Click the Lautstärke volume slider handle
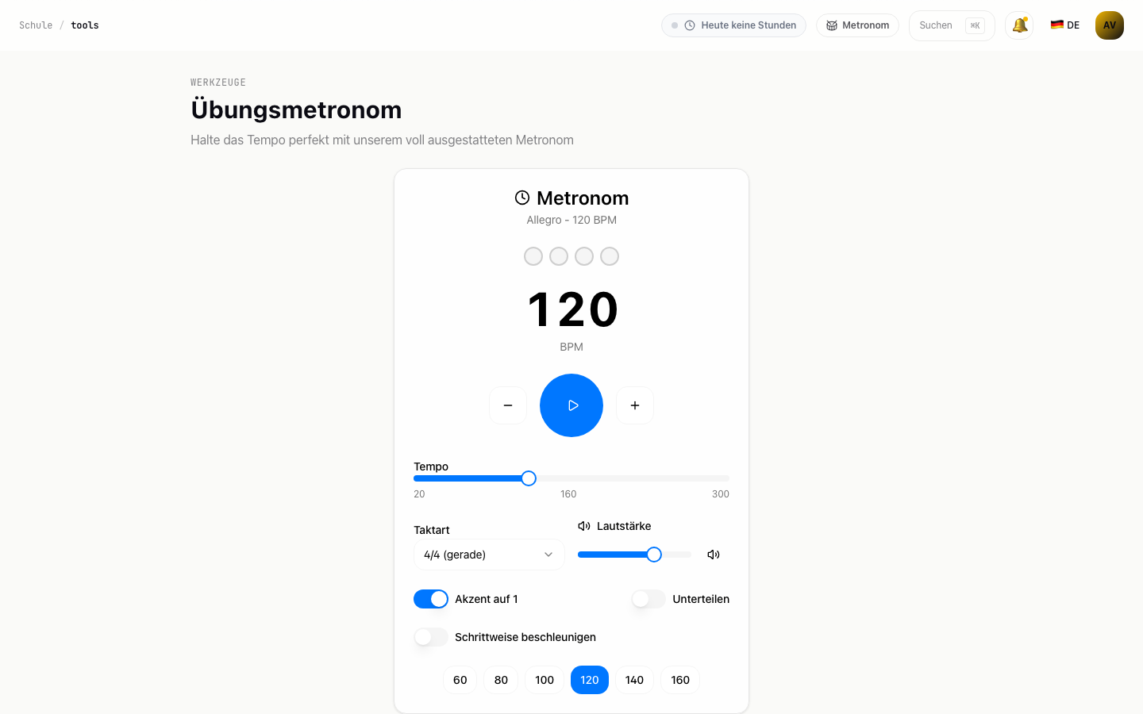The image size is (1143, 714). click(x=654, y=555)
